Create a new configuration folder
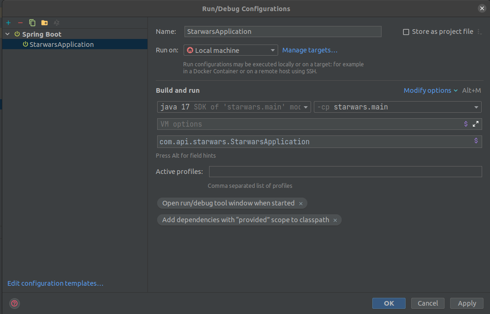 click(45, 23)
